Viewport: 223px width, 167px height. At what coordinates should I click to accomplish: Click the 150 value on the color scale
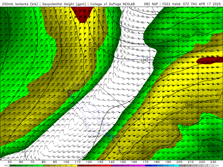(123, 162)
